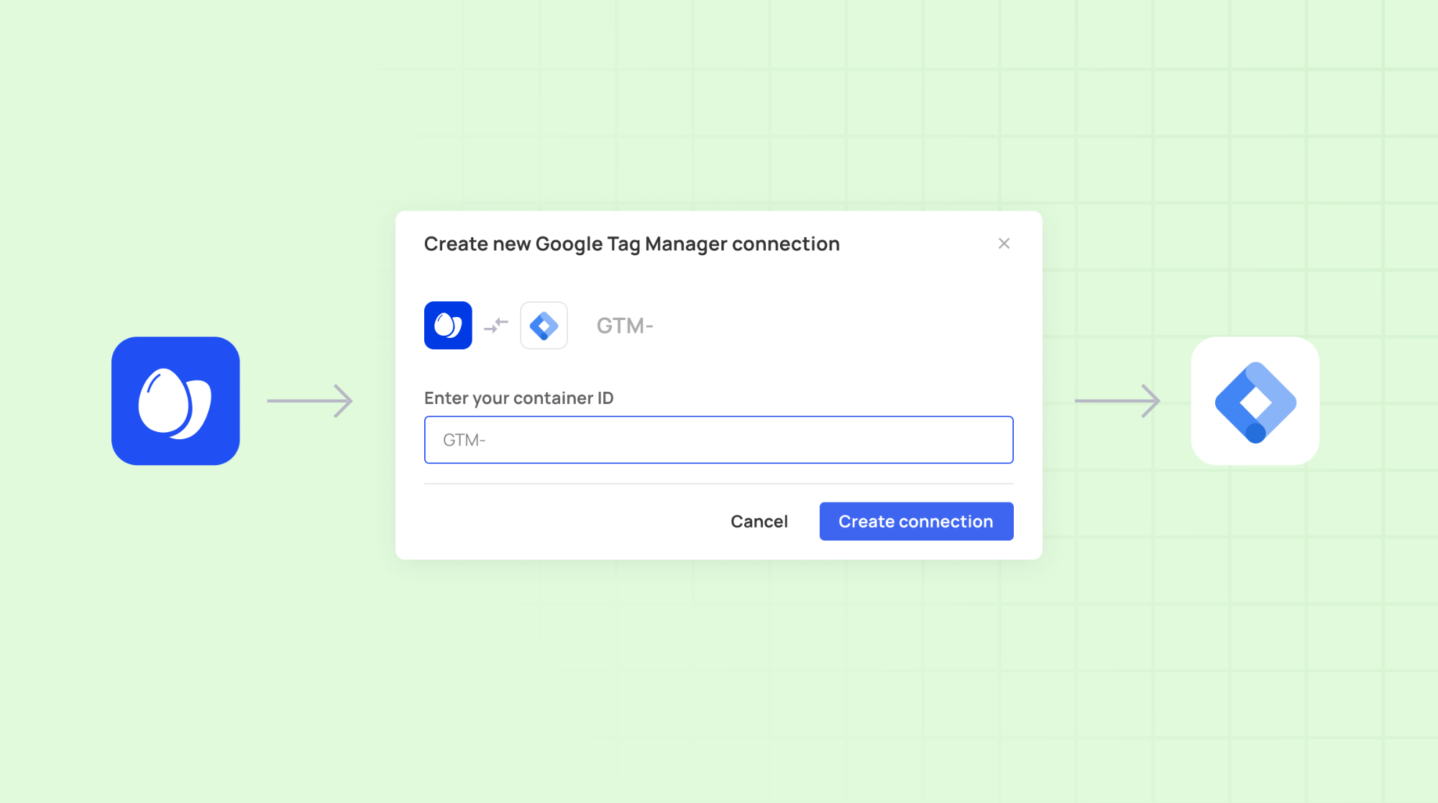
Task: Click the small egg app icon in dialog
Action: pyautogui.click(x=448, y=326)
